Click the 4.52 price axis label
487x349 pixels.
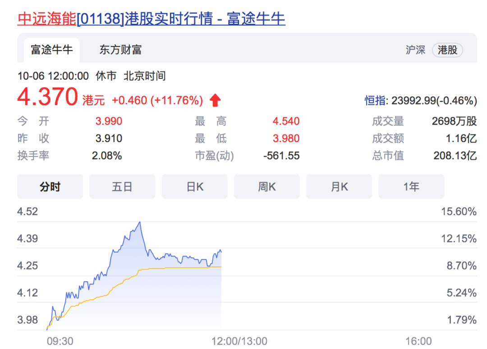point(28,211)
